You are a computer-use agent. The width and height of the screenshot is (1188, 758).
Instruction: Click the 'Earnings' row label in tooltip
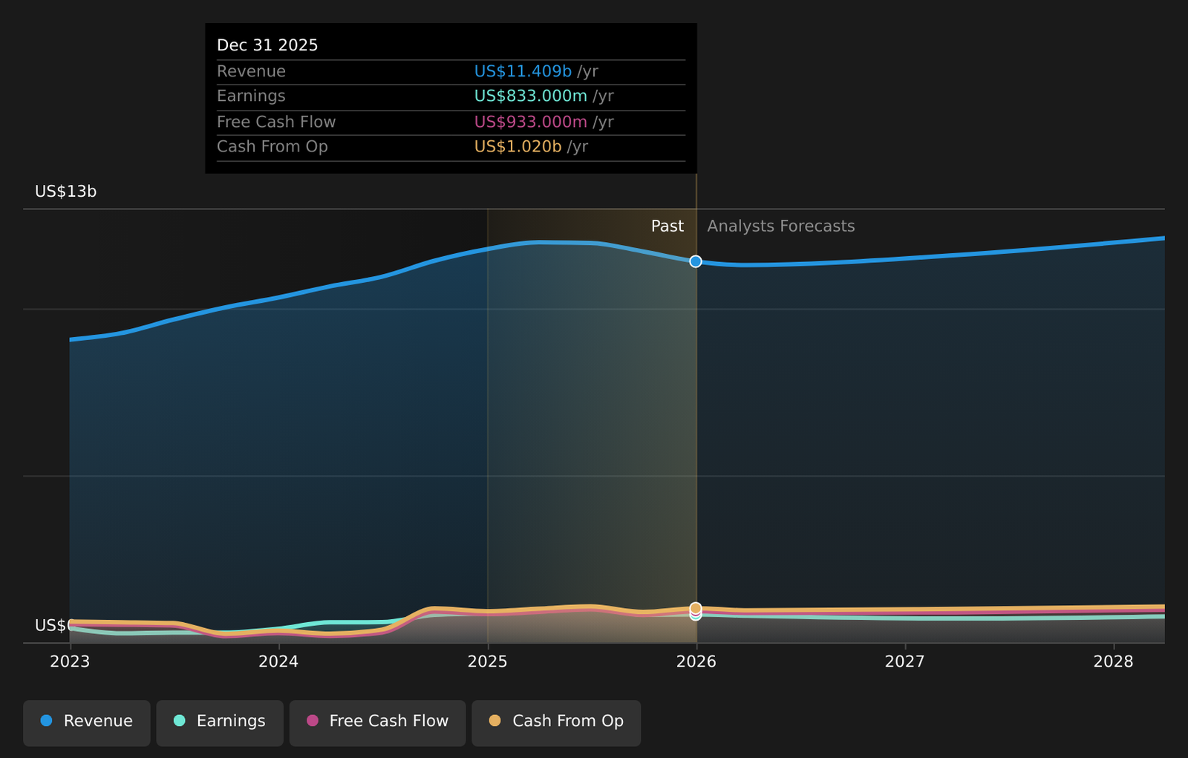coord(251,96)
